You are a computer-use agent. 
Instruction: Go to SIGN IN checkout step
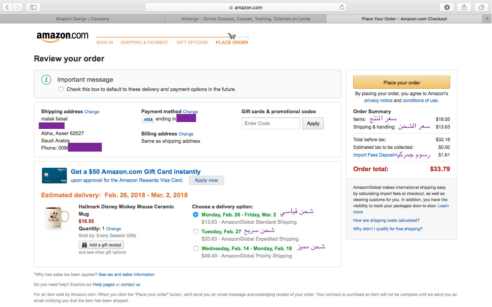point(105,43)
